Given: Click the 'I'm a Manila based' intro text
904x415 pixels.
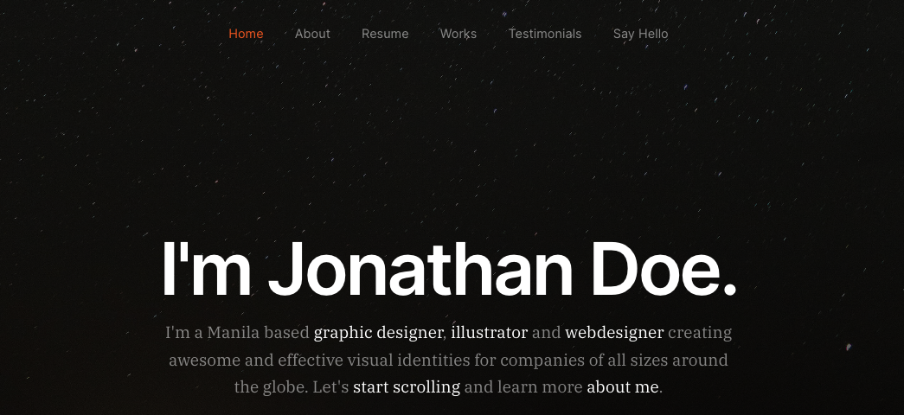Looking at the screenshot, I should (x=238, y=333).
